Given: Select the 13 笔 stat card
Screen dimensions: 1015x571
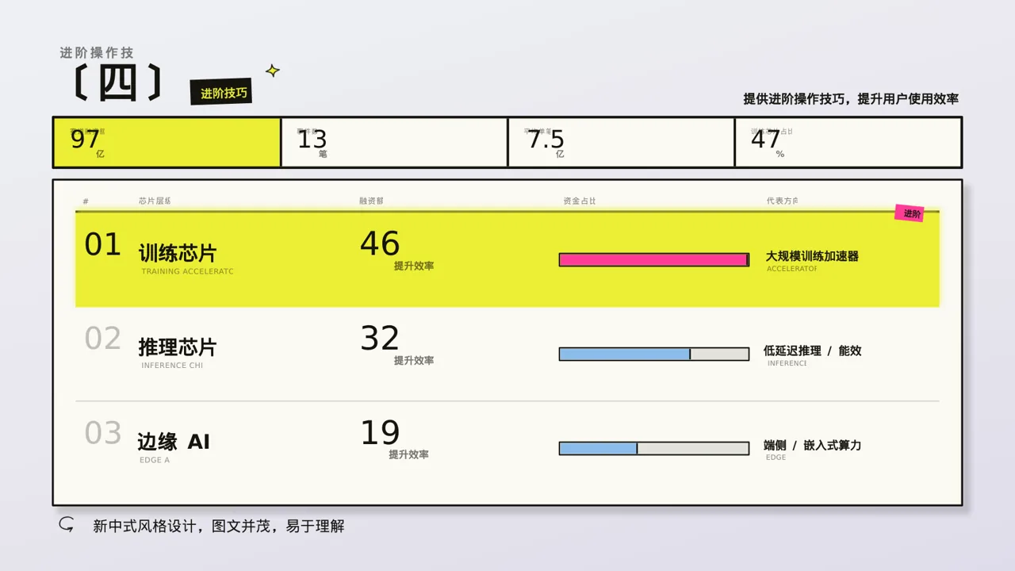Looking at the screenshot, I should coord(394,142).
